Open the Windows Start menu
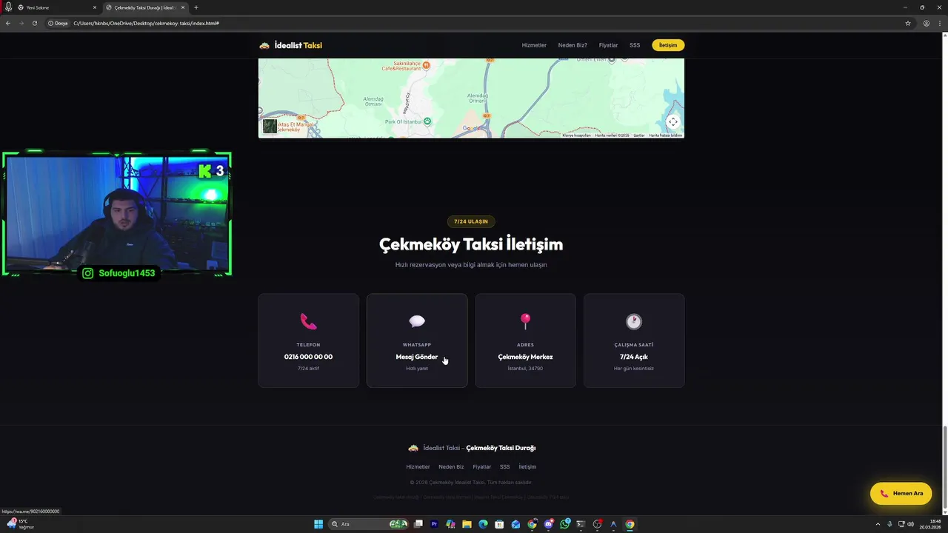 318,524
